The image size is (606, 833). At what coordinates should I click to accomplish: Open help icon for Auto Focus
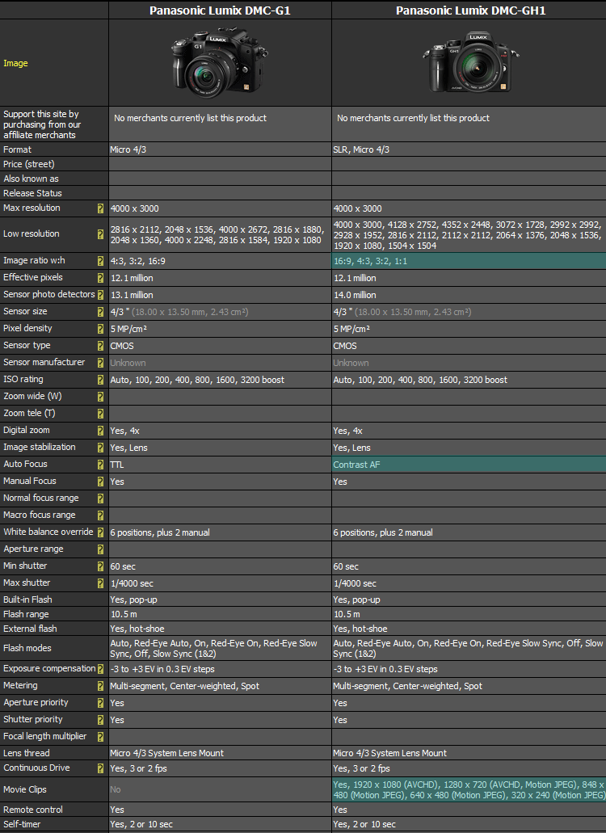tap(100, 465)
